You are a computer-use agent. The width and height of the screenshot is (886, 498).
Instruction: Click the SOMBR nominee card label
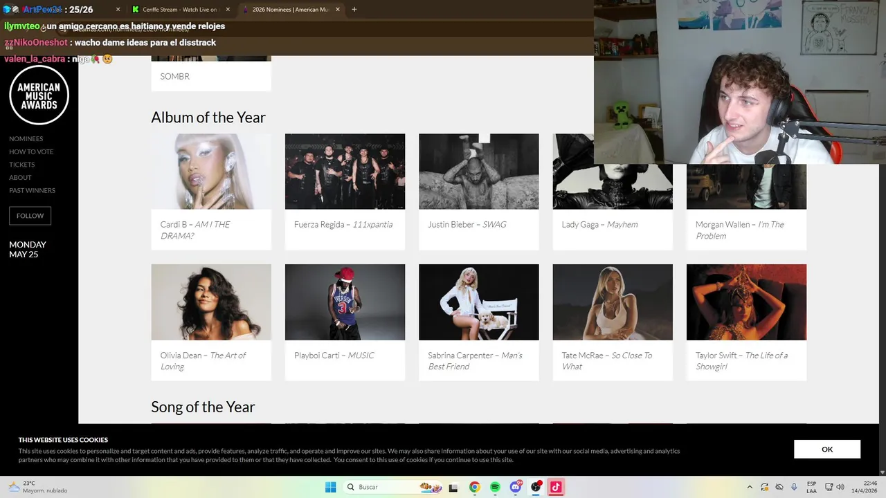(x=175, y=77)
